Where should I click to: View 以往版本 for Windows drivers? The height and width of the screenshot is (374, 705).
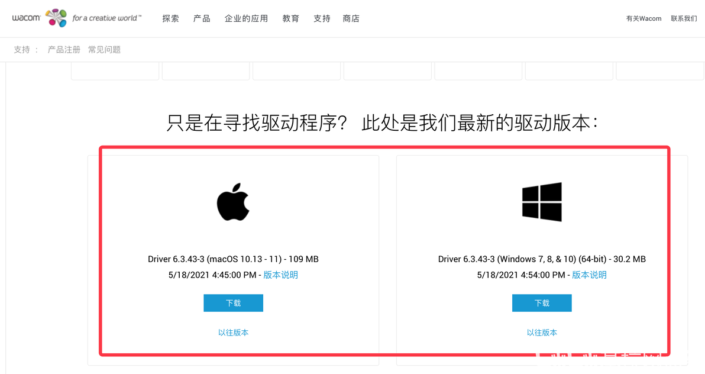(x=542, y=333)
